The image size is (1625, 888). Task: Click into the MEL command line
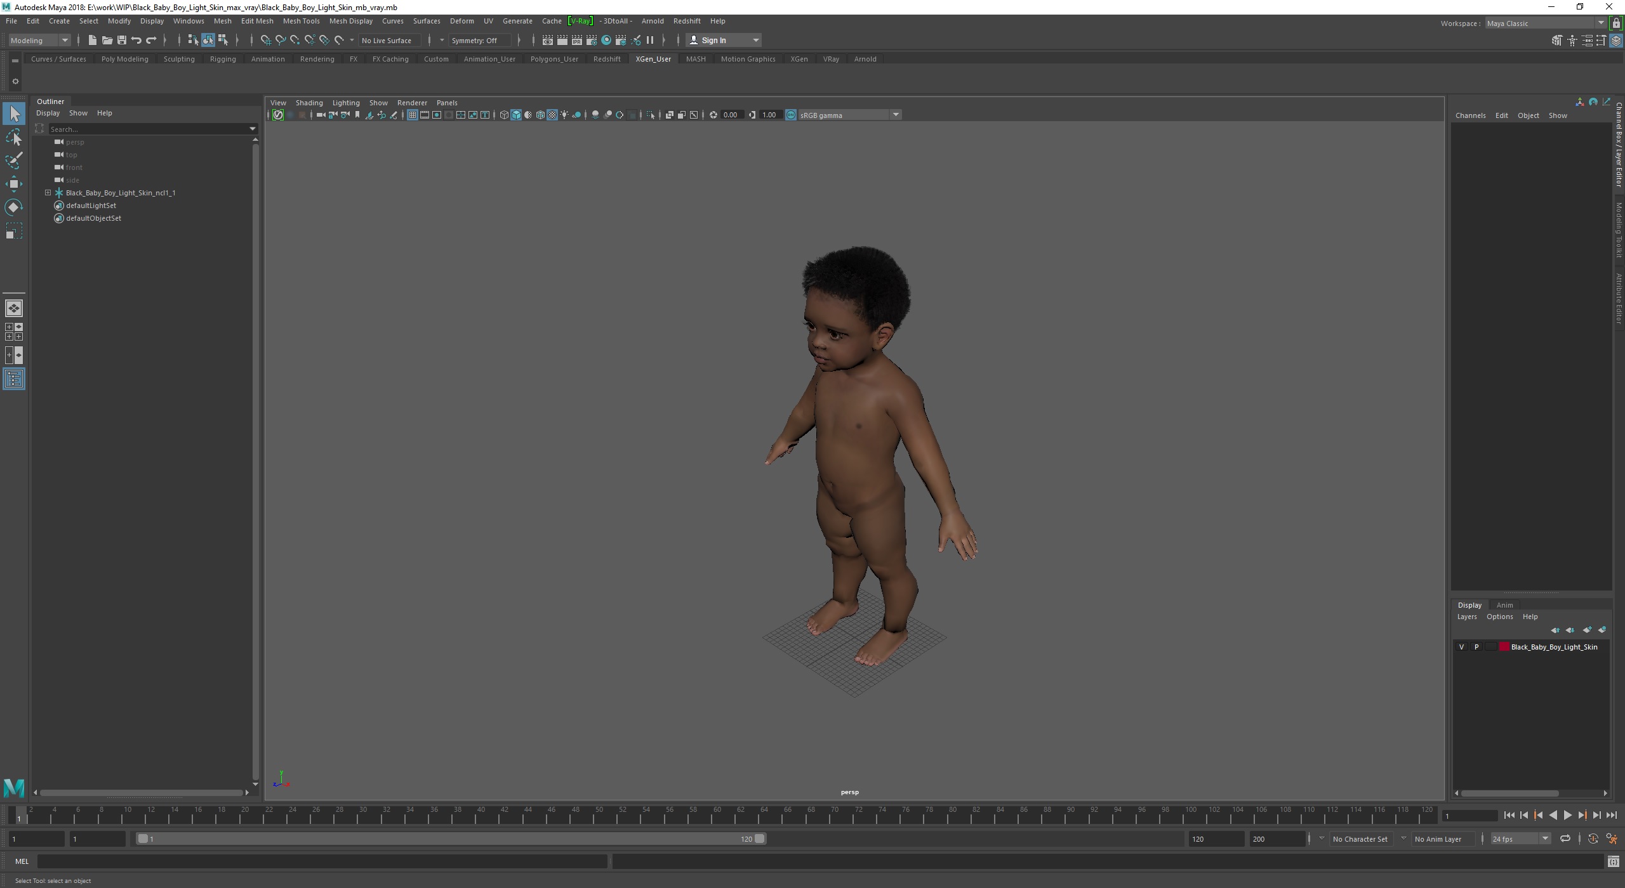(322, 861)
